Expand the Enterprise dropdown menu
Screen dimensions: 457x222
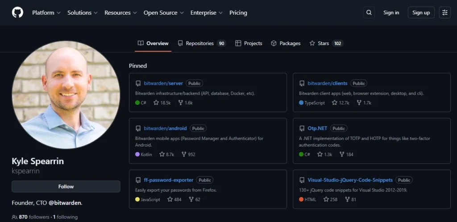(x=206, y=13)
